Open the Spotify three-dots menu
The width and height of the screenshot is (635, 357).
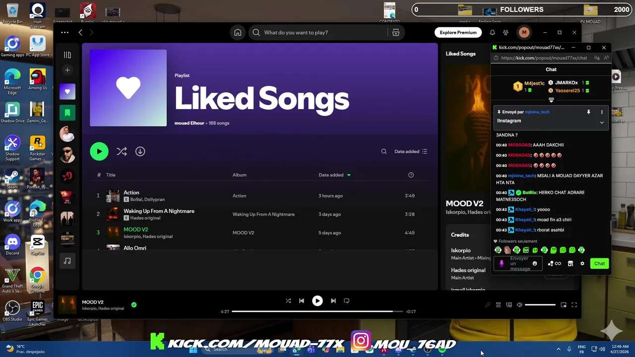point(65,32)
